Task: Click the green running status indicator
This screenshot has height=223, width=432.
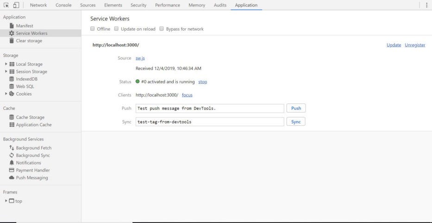Action: pos(138,82)
